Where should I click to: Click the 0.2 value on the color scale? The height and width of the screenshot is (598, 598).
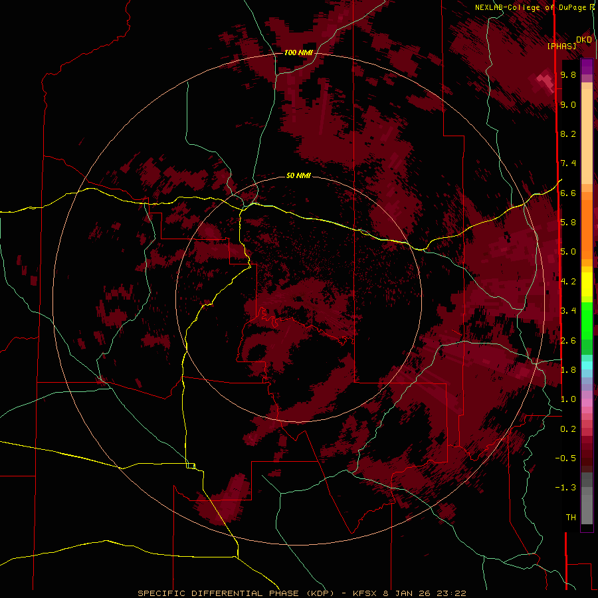coord(568,429)
